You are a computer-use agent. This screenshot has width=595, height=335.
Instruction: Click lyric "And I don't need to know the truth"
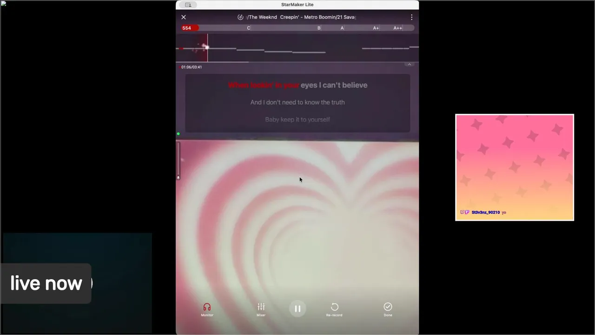tap(297, 102)
